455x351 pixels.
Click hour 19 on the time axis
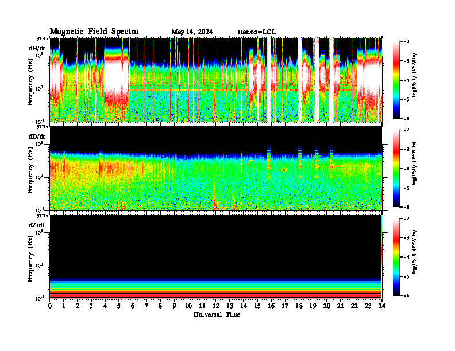click(x=313, y=306)
